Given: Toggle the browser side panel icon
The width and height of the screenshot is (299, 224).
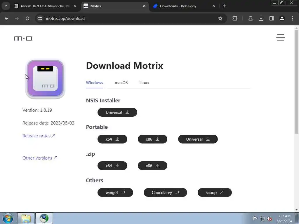Looking at the screenshot, I should [x=272, y=18].
